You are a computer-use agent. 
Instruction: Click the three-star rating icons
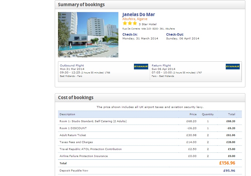(x=130, y=24)
